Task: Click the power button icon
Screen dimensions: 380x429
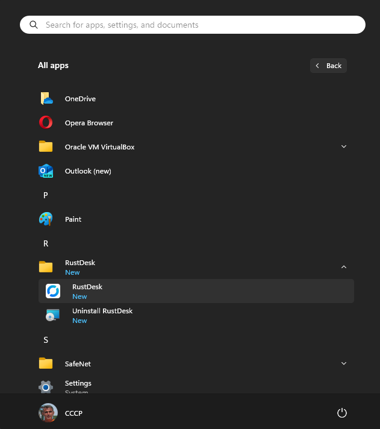Action: click(x=341, y=413)
